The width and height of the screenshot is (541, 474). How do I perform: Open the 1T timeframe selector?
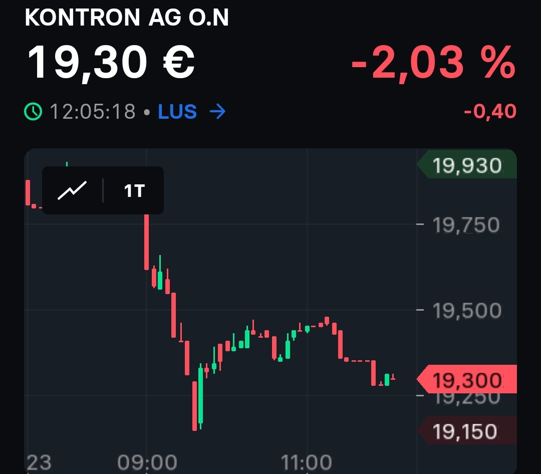[x=134, y=190]
